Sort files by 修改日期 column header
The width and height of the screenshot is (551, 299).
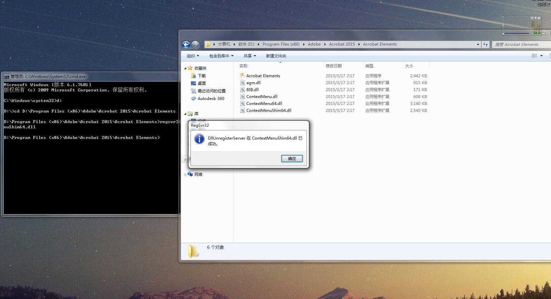tap(333, 66)
